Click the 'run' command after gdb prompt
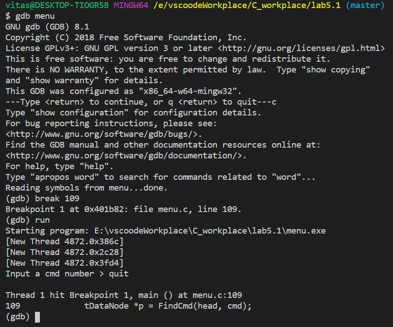 pos(42,220)
